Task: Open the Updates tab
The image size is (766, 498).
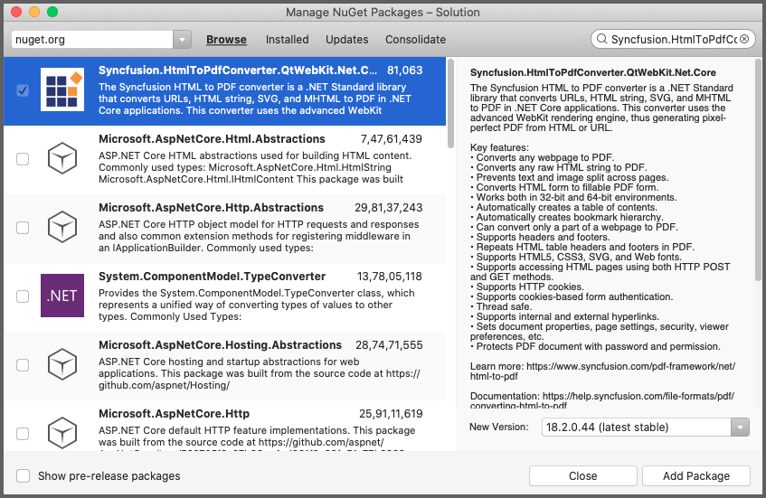Action: click(347, 40)
